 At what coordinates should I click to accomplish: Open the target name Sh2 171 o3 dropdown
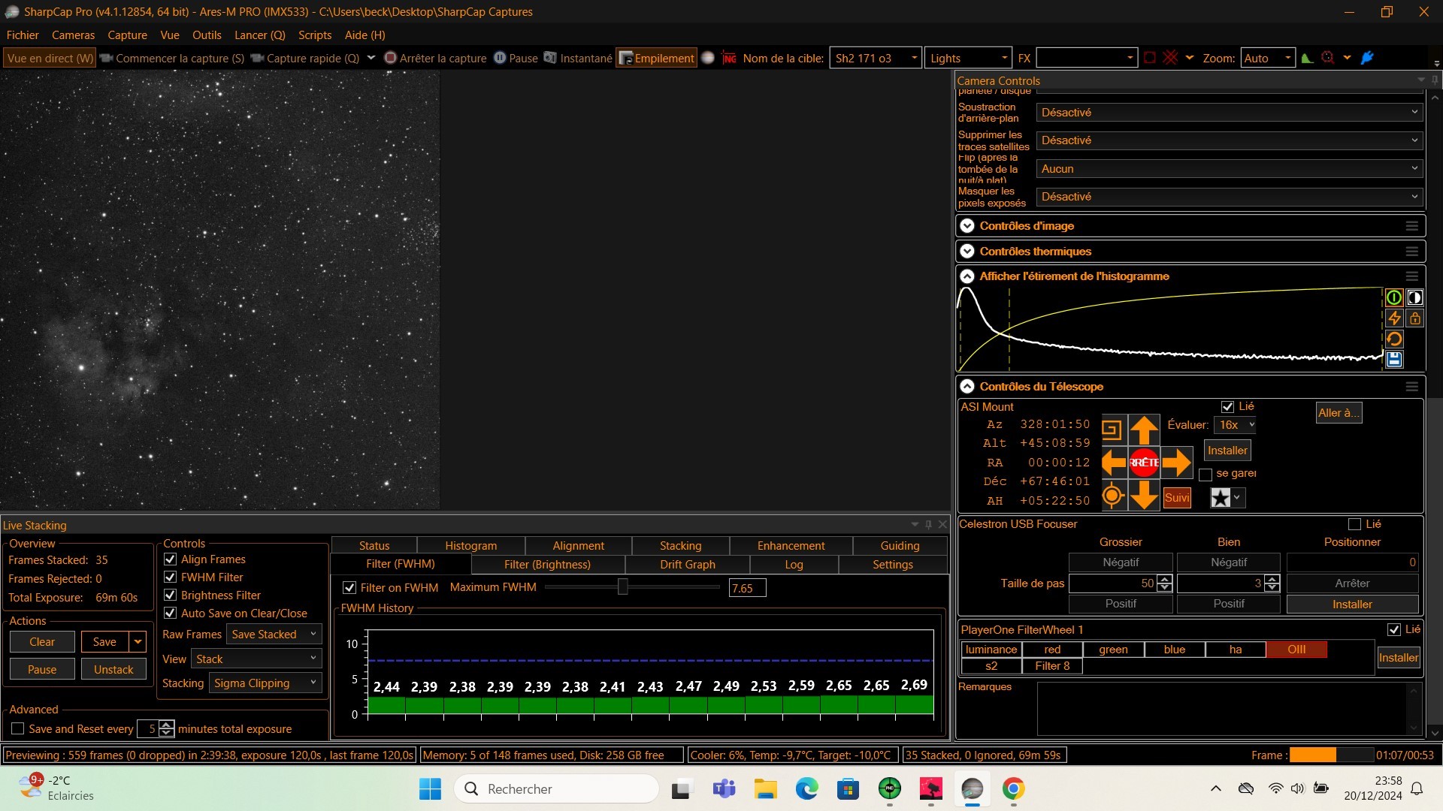(x=914, y=58)
